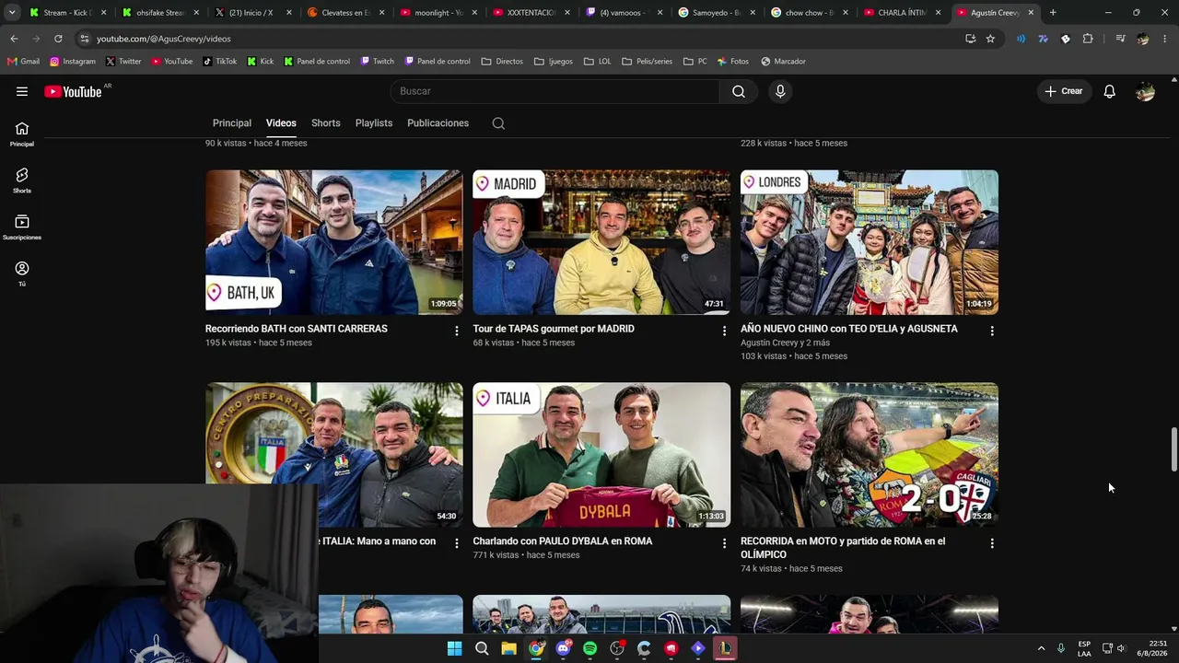Open Shorts in the left sidebar
Image resolution: width=1179 pixels, height=663 pixels.
[x=22, y=180]
